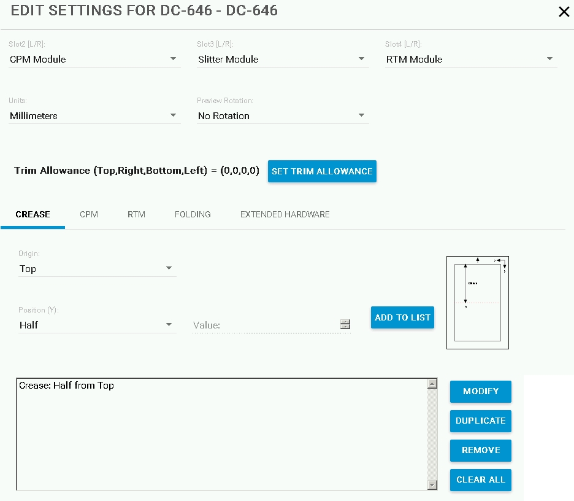
Task: Open the Slot2 module dropdown
Action: point(174,59)
